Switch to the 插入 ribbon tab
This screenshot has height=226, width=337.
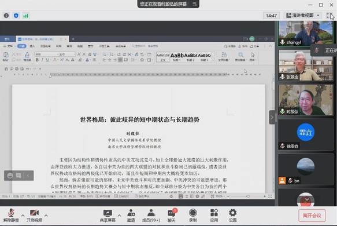click(x=32, y=46)
